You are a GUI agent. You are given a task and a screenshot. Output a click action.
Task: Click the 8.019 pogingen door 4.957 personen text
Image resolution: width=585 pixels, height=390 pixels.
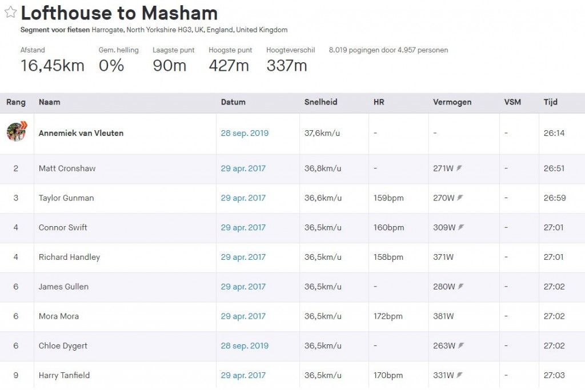point(388,50)
